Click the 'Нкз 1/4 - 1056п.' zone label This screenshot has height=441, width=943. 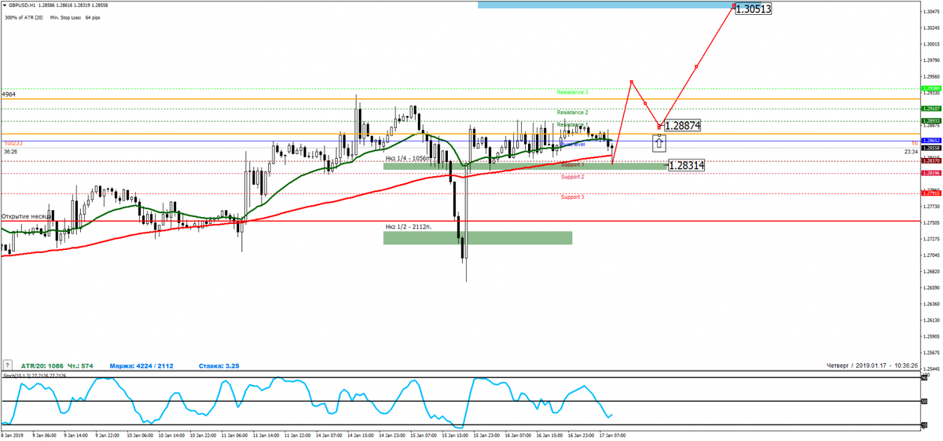(x=408, y=158)
